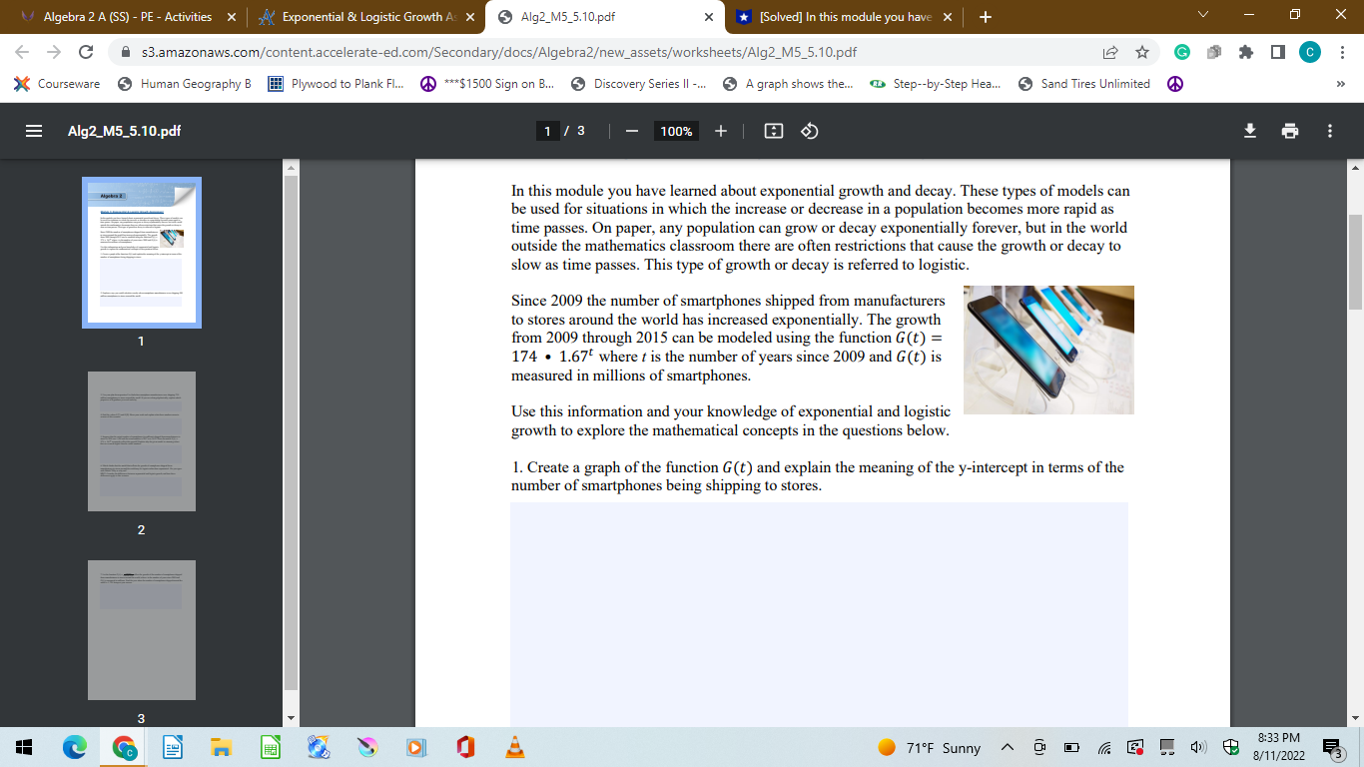The width and height of the screenshot is (1364, 767).
Task: Click the zoom in icon in PDF toolbar
Action: [720, 131]
